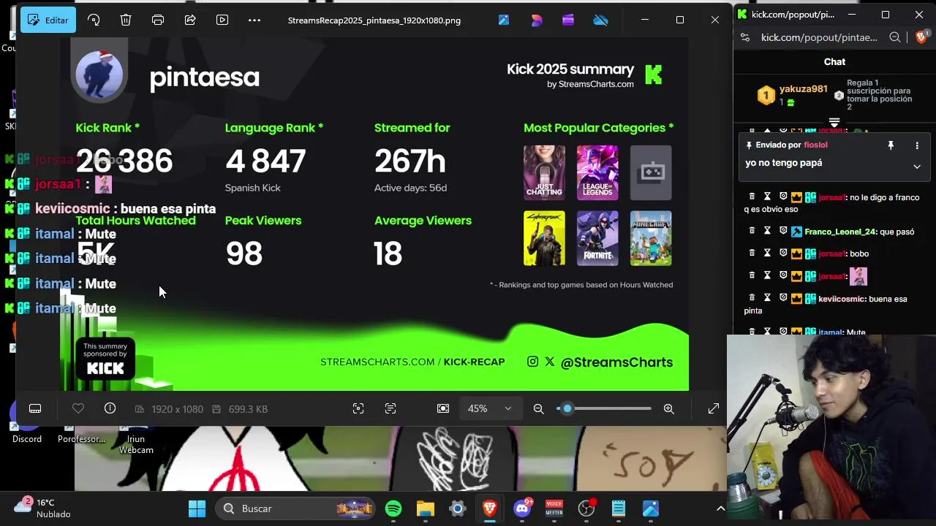Image resolution: width=936 pixels, height=526 pixels.
Task: Click yakuza981 in the gift leaderboard
Action: 804,89
